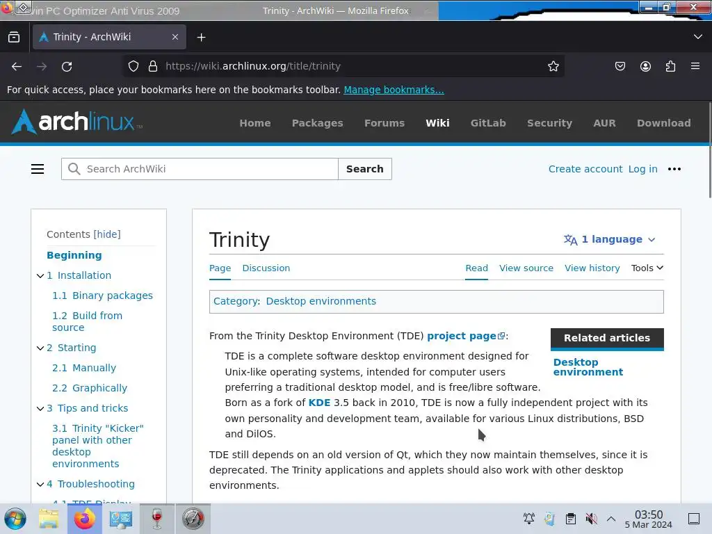This screenshot has height=534, width=712.
Task: Open the Pocket save icon
Action: coord(620,66)
